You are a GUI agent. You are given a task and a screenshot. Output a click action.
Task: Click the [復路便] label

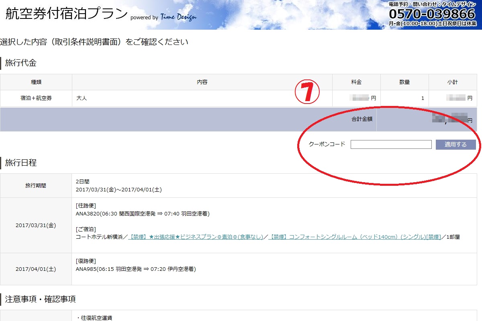[x=86, y=261]
